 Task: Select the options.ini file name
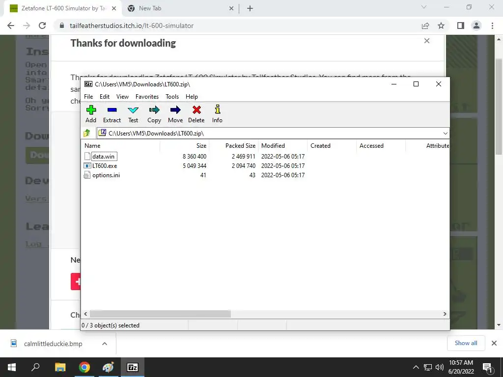(106, 175)
